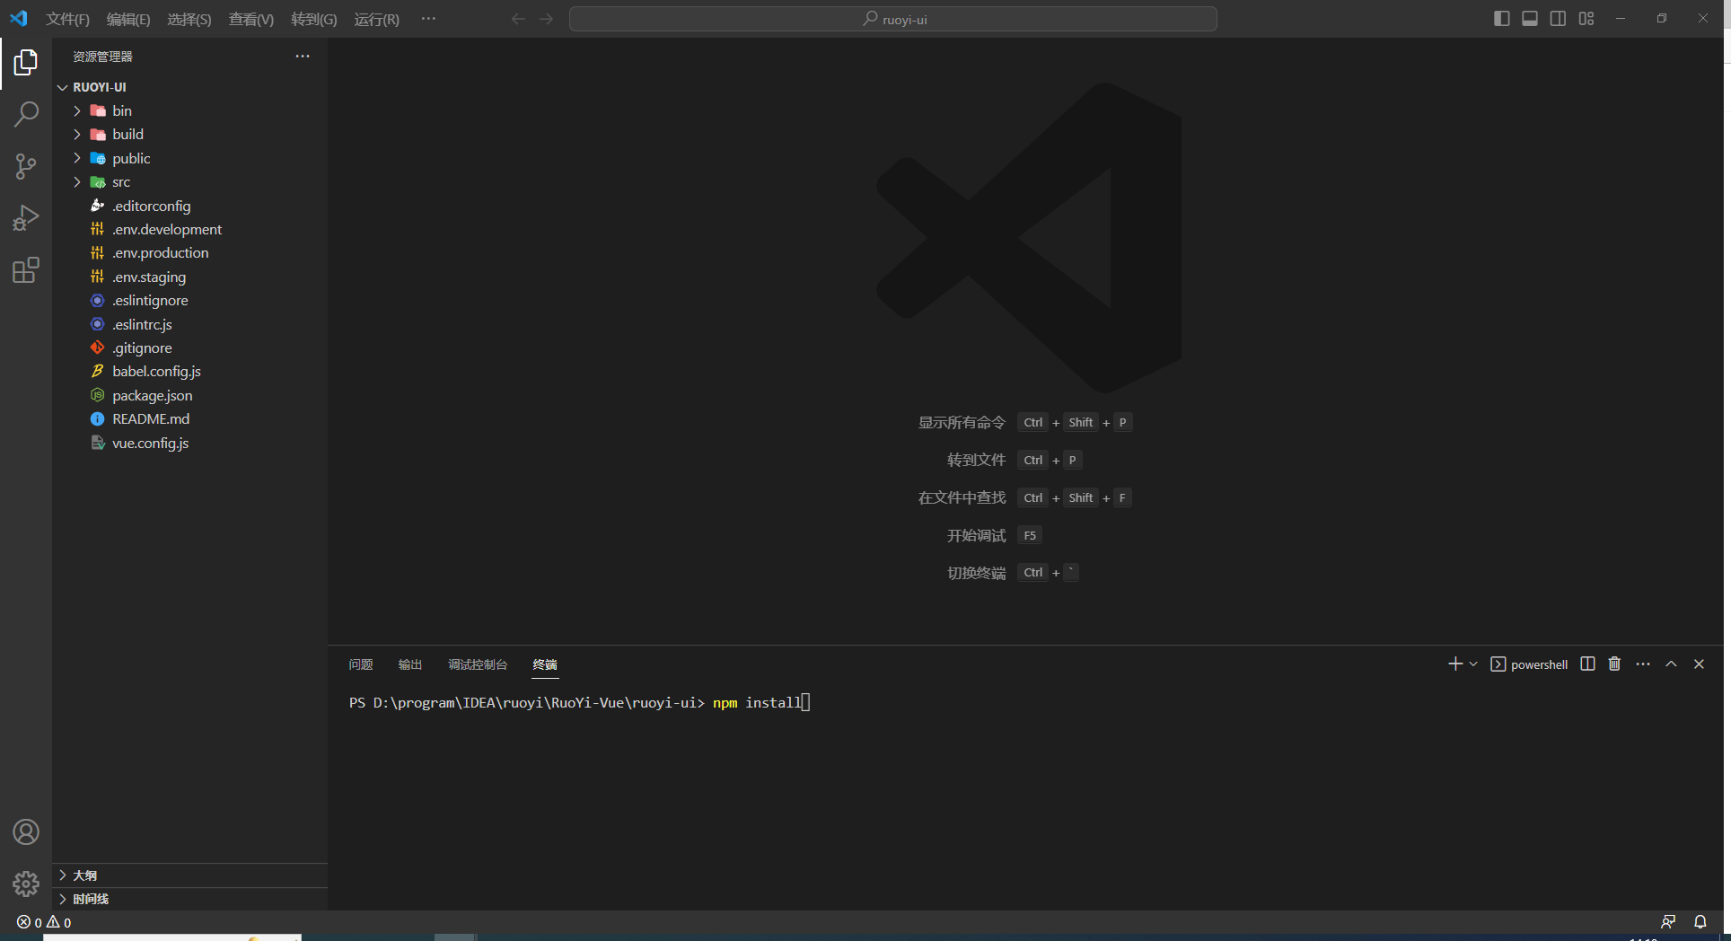Image resolution: width=1731 pixels, height=941 pixels.
Task: Create a new terminal with plus icon
Action: 1455,664
